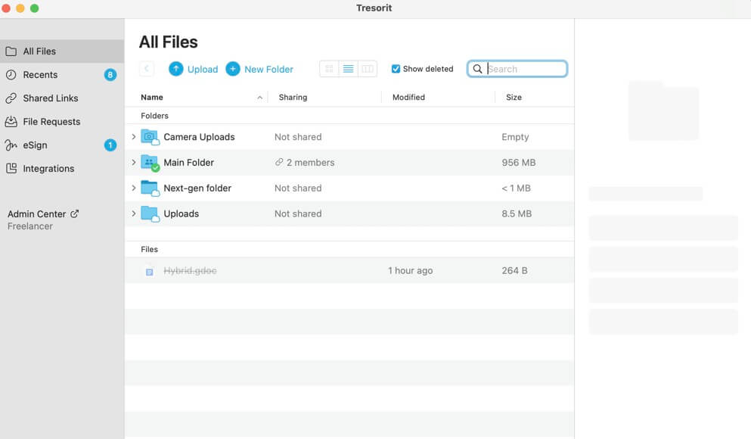
Task: Sort by the Name column header
Action: pos(152,98)
